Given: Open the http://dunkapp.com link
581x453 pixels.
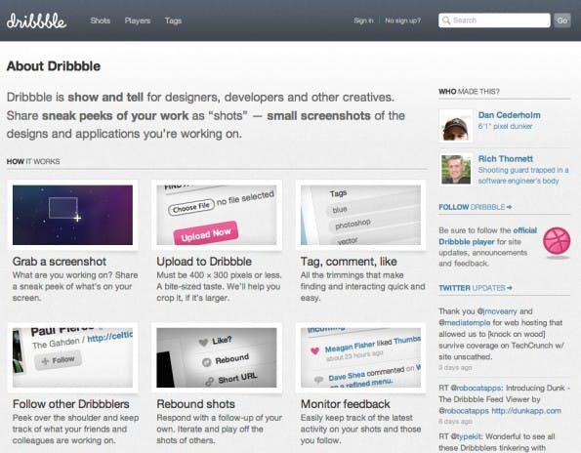Looking at the screenshot, I should coord(526,411).
